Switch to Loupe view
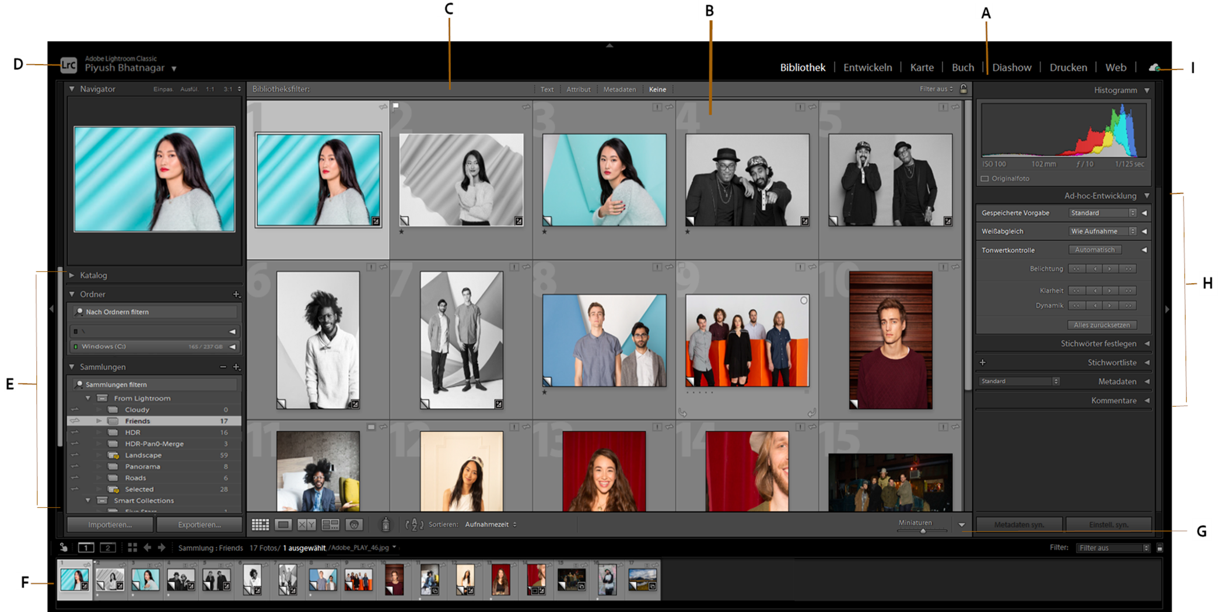Image resolution: width=1219 pixels, height=612 pixels. click(x=284, y=524)
